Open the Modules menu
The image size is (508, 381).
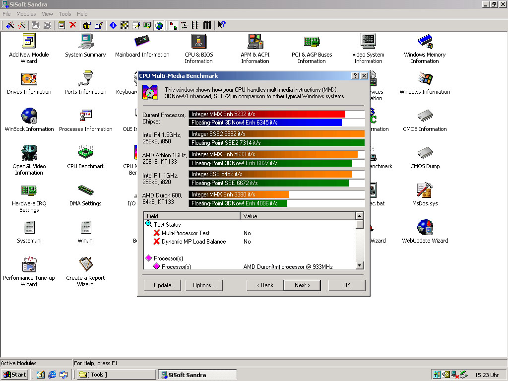coord(26,14)
